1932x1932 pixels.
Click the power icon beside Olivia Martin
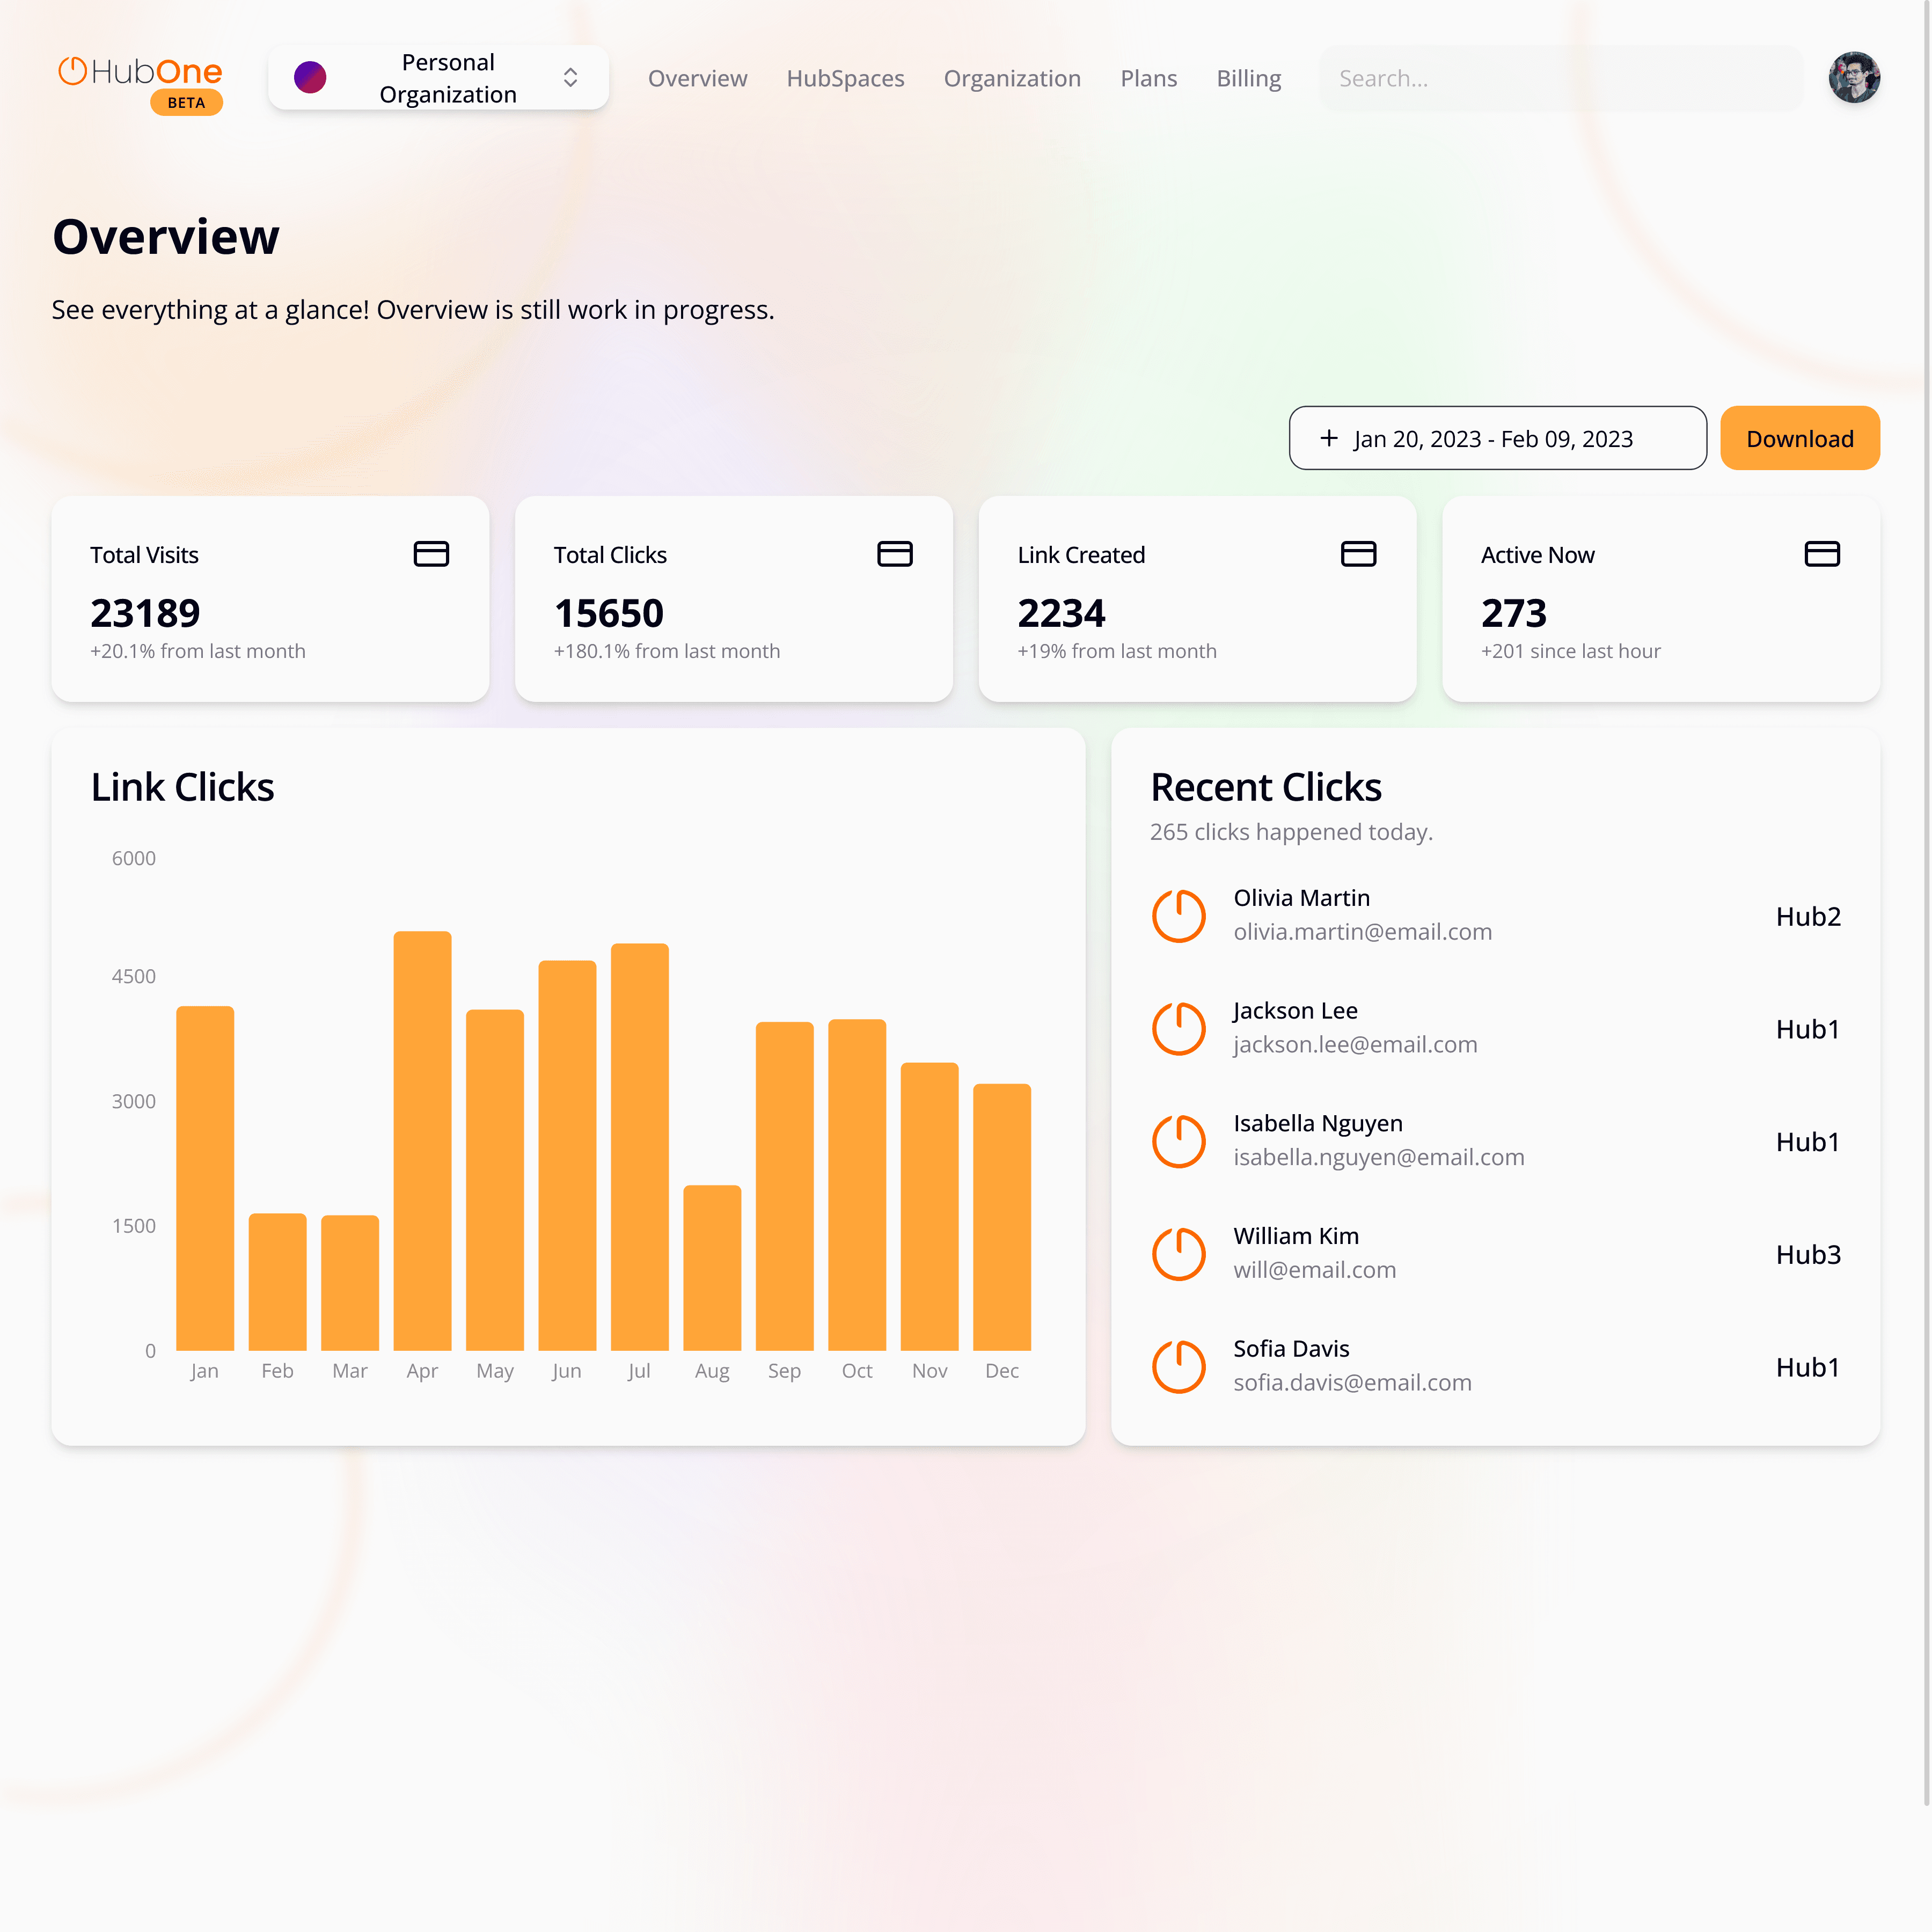coord(1179,915)
